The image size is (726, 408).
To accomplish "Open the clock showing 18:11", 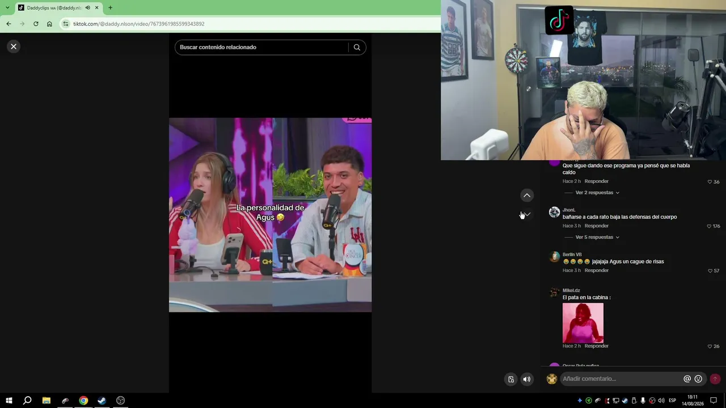I will [x=693, y=401].
